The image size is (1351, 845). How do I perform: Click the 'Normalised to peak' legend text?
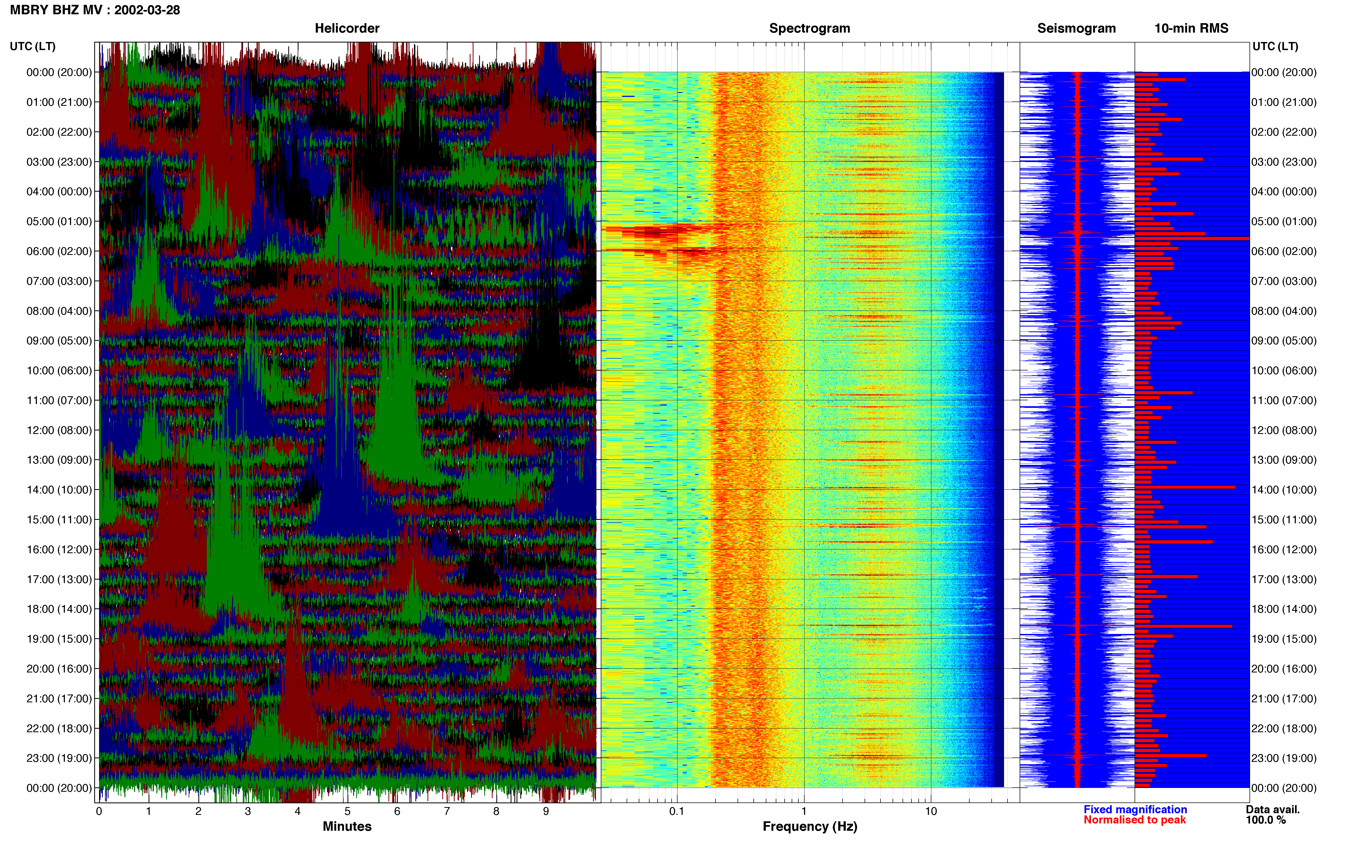[x=1134, y=820]
